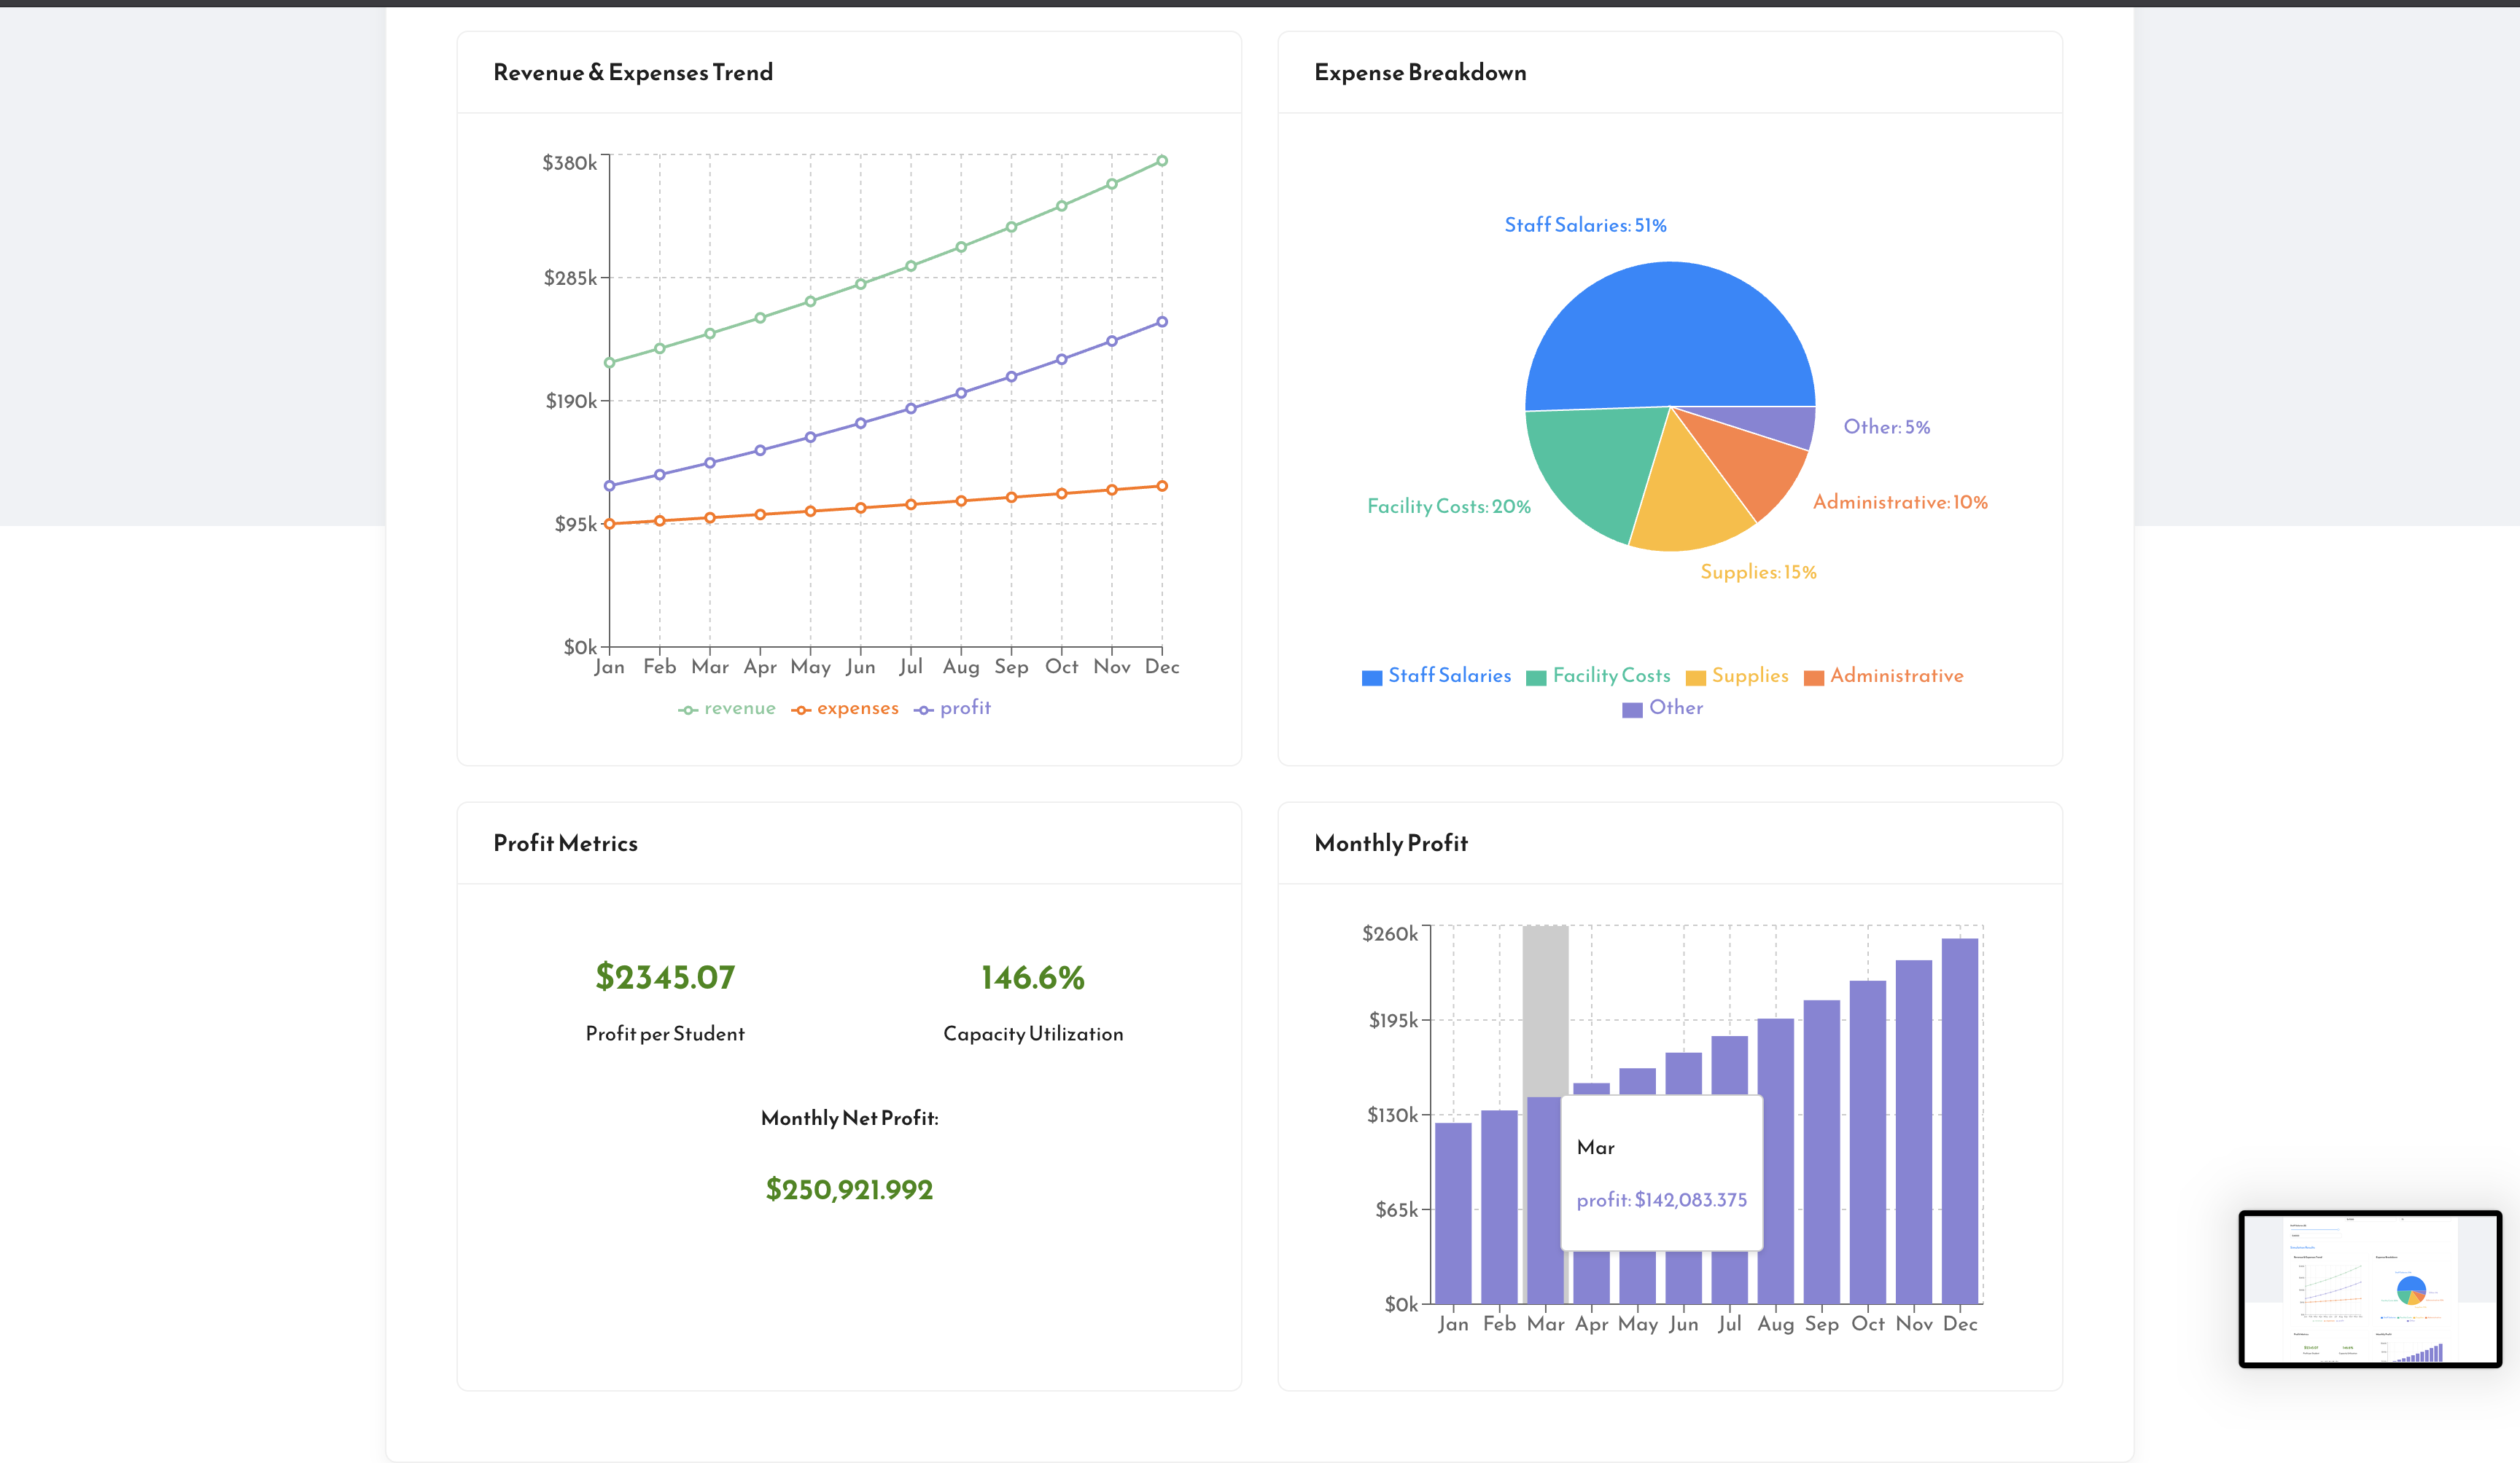Click the Monthly Net Profit value $250,921.992

coord(848,1189)
